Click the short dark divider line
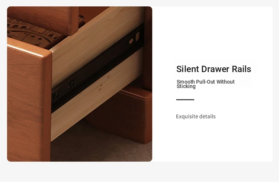Screen dimensions: 279x191 185,100
